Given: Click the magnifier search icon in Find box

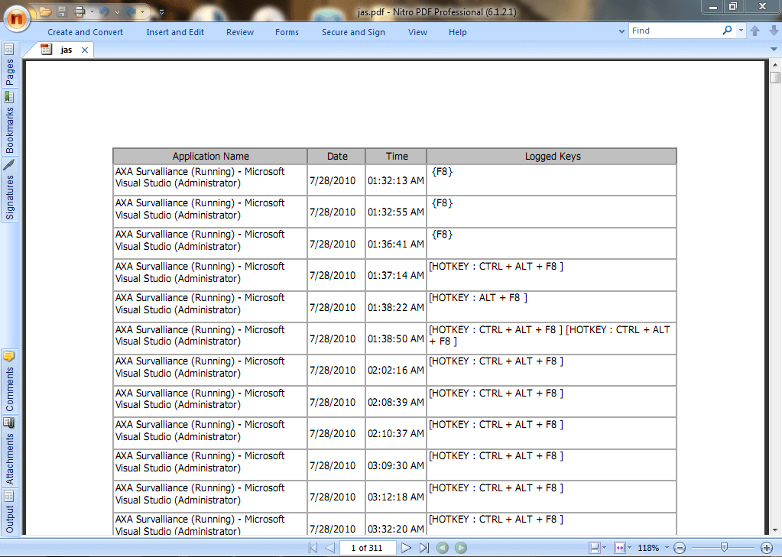Looking at the screenshot, I should point(727,31).
